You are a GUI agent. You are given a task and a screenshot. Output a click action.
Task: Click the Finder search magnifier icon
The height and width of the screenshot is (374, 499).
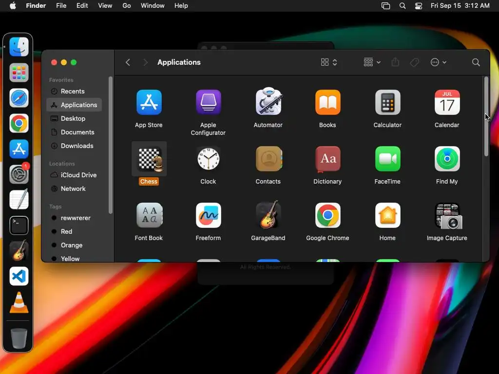click(476, 62)
